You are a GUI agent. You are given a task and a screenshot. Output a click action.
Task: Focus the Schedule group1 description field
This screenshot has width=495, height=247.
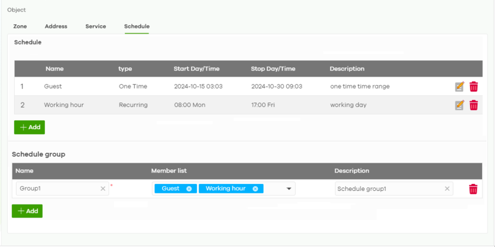click(x=387, y=189)
